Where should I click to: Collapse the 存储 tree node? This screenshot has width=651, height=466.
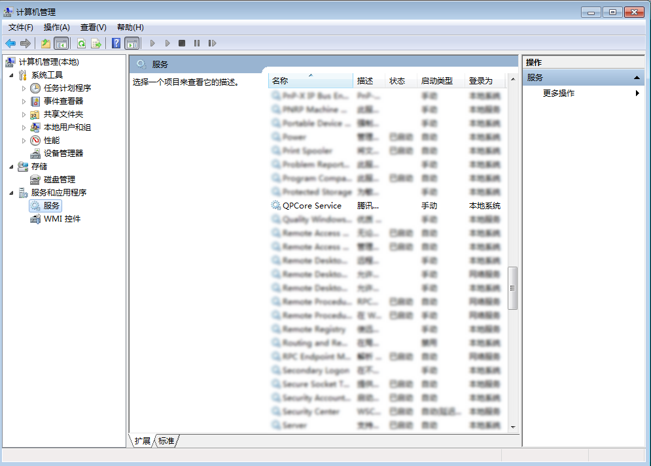click(x=12, y=167)
